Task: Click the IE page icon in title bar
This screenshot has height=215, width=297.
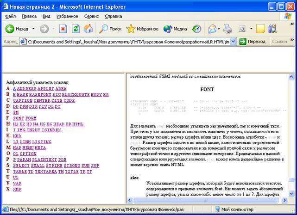Action: click(6, 6)
